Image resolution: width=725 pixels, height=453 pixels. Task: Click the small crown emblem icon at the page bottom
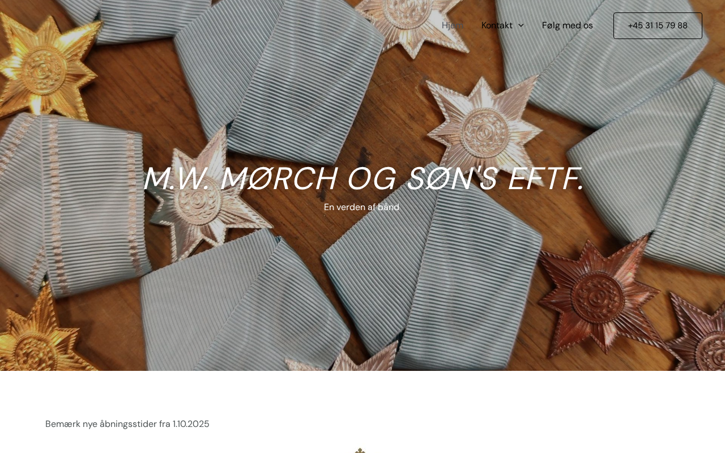click(x=360, y=451)
